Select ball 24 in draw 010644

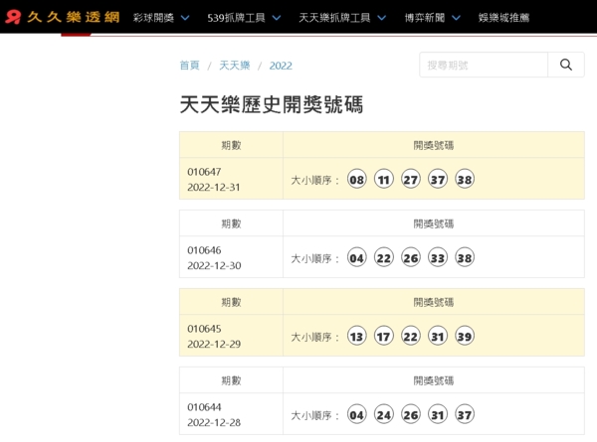point(384,414)
